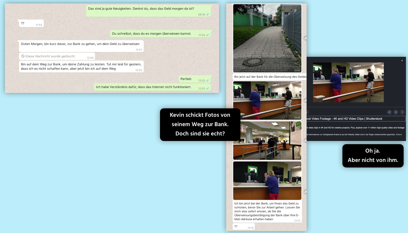Click the enlarged bank image in dark panel
The height and width of the screenshot is (233, 408).
click(x=348, y=82)
